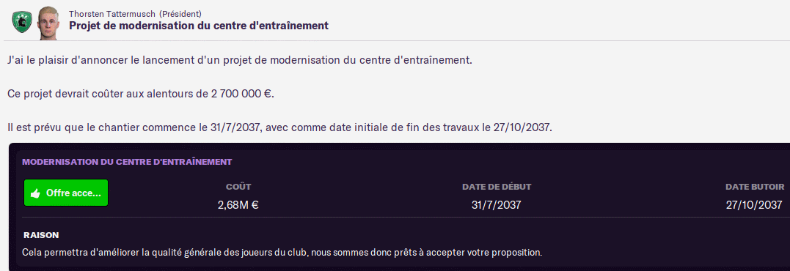Select the purple "MODERNISATION DU CENTRE D'ENTRAÎNEMENT" heading
Screen dimensions: 790x271
(127, 162)
